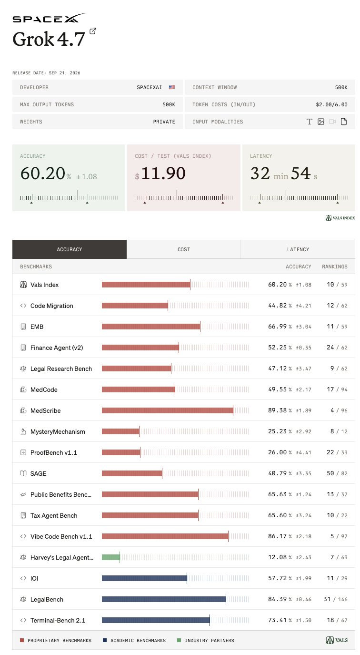Switch to the Latency tab
The height and width of the screenshot is (655, 360).
(298, 249)
